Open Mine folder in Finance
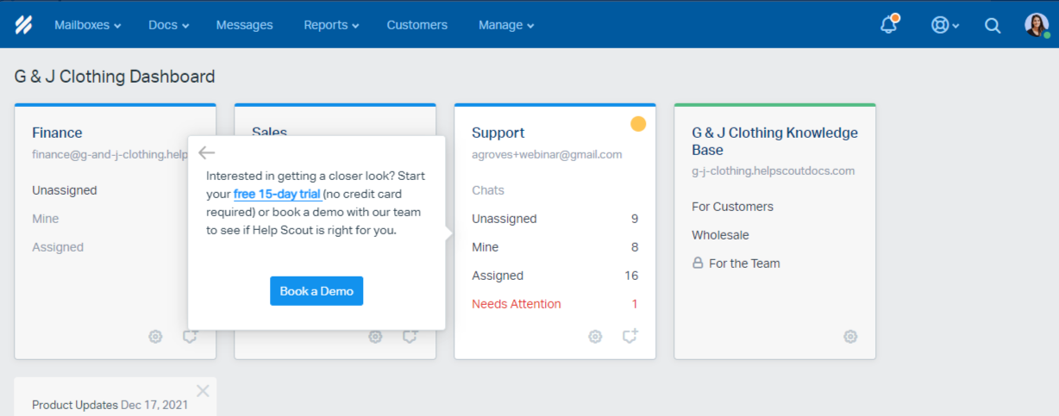 click(x=46, y=219)
